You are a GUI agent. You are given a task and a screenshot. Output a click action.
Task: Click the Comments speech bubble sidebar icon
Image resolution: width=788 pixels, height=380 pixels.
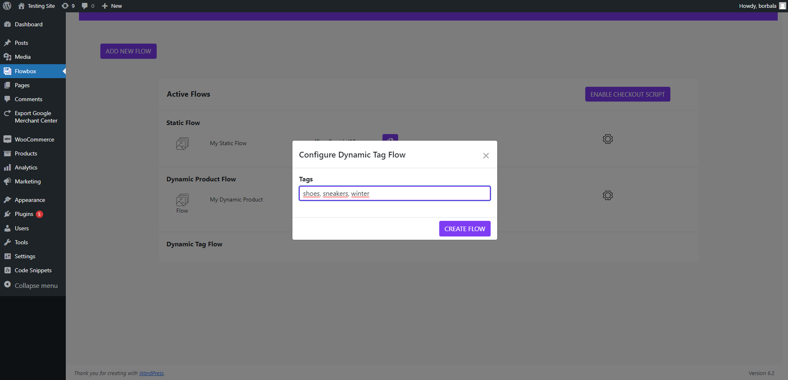[7, 99]
